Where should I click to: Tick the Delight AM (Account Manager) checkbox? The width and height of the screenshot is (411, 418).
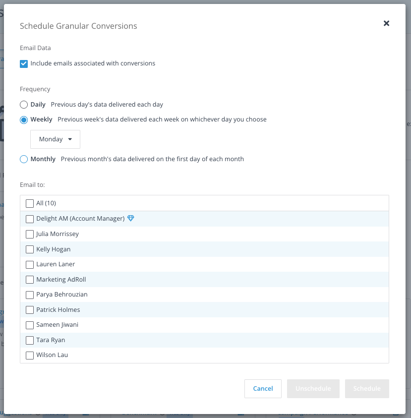pyautogui.click(x=30, y=219)
